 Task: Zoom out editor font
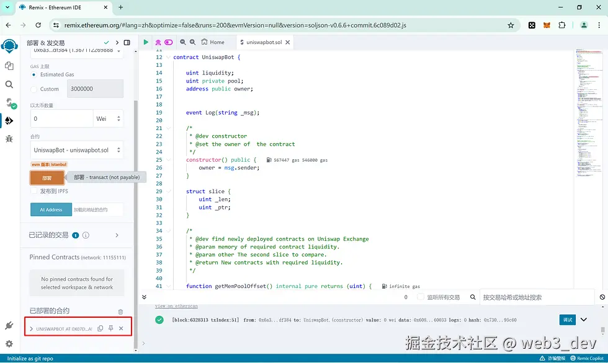pyautogui.click(x=183, y=42)
